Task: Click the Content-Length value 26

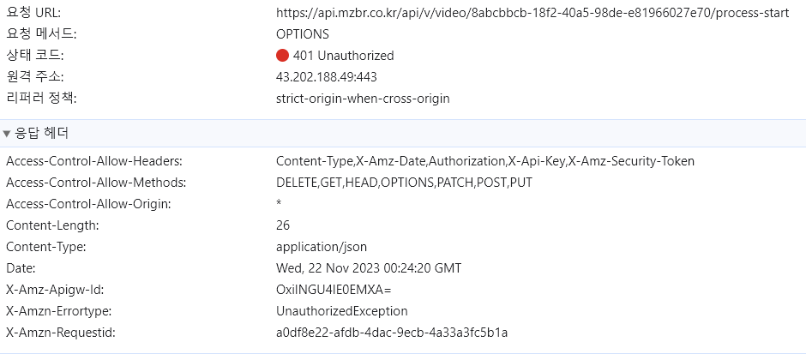Action: pyautogui.click(x=283, y=225)
